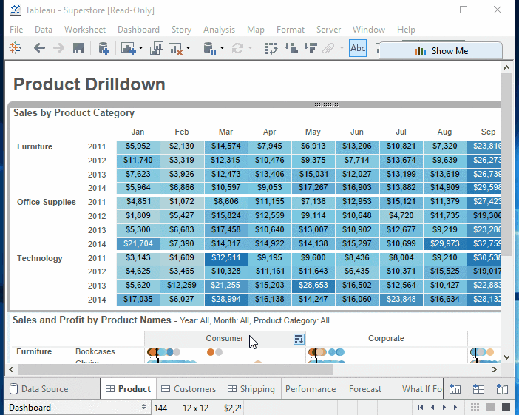Click the Swap rows and columns icon
The width and height of the screenshot is (519, 415).
coord(271,49)
